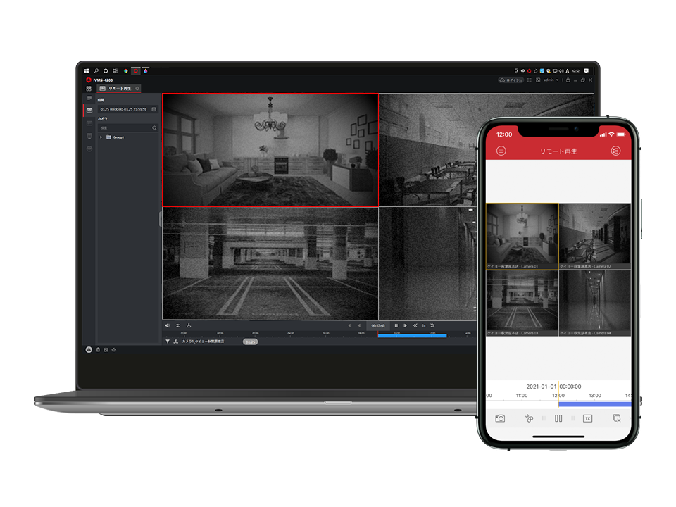Open the list icon next to login
676x507 pixels.
pyautogui.click(x=530, y=80)
